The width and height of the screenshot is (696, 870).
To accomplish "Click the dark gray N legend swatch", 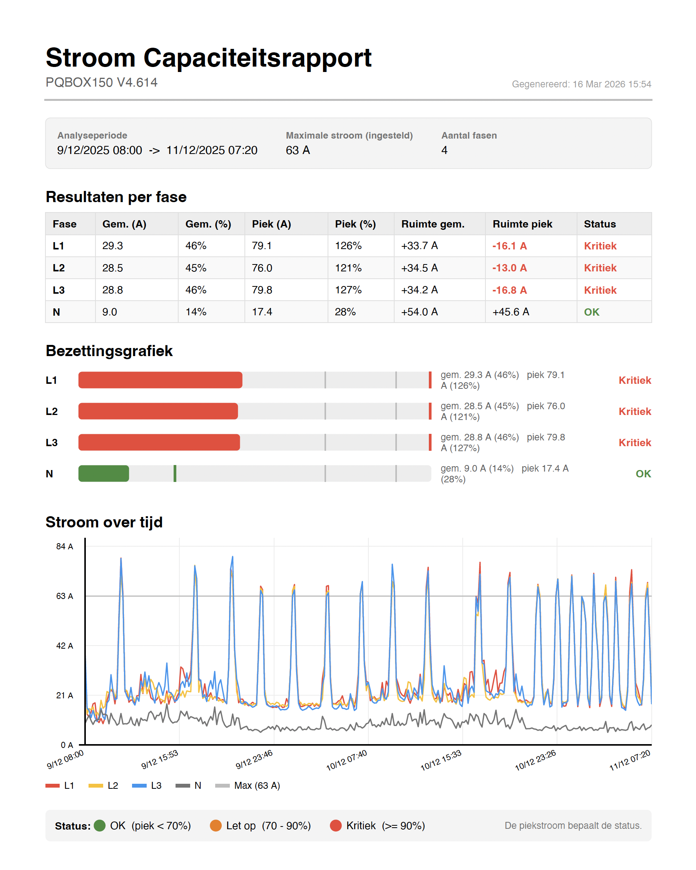I will [182, 785].
